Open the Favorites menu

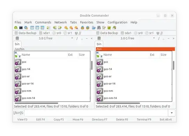(86, 22)
